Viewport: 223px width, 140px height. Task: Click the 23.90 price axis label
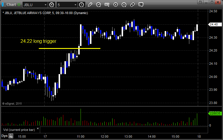point(213,90)
